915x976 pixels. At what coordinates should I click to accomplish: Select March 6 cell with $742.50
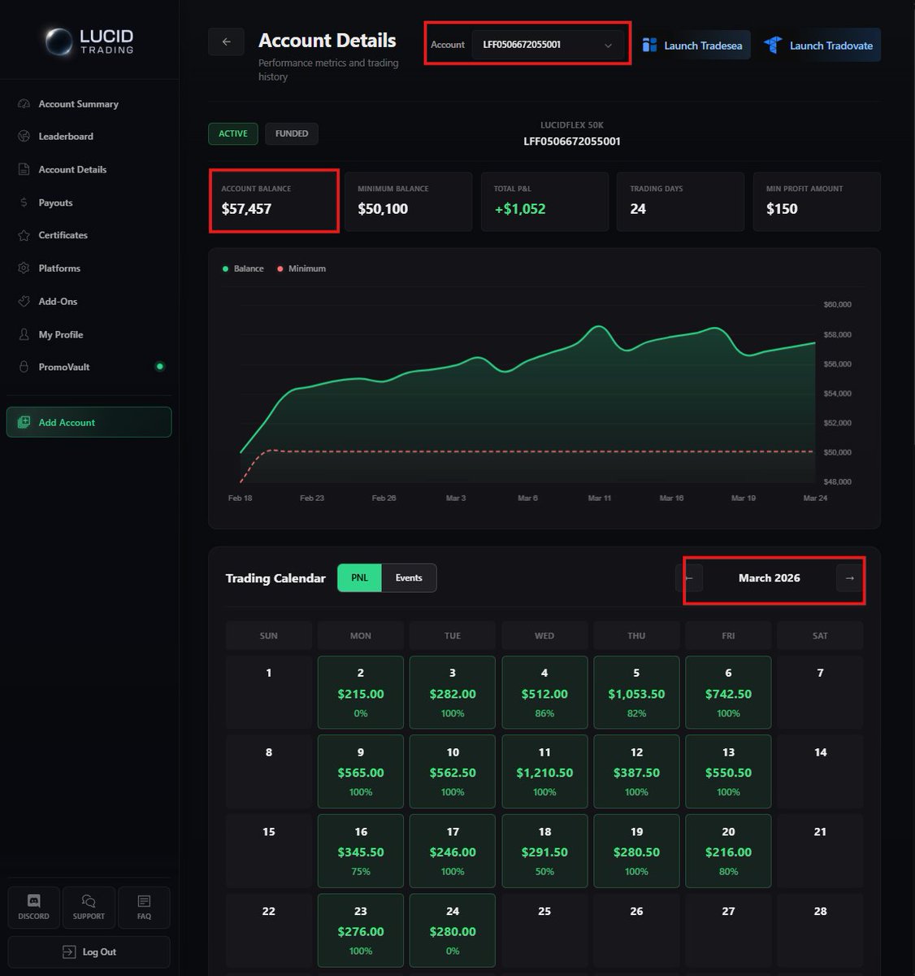point(728,692)
